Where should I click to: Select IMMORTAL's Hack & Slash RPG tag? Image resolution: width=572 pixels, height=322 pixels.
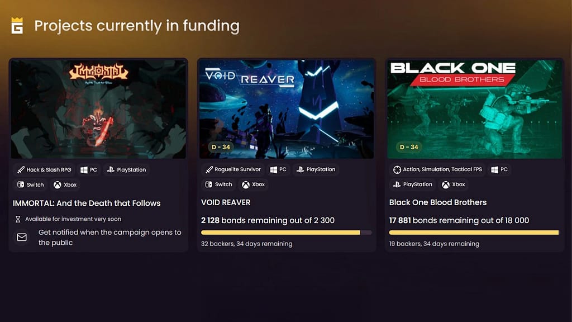(44, 170)
